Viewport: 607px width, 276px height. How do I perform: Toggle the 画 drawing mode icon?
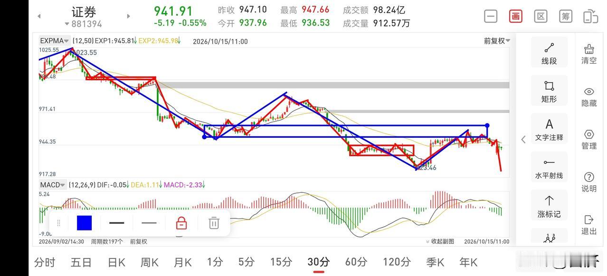(x=516, y=16)
